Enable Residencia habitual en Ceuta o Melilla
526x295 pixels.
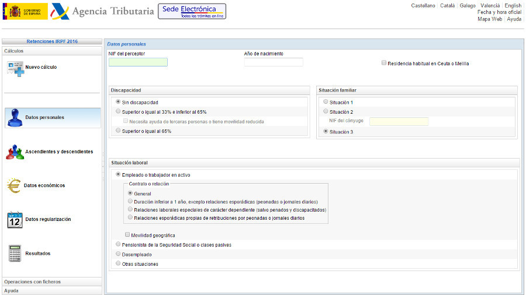tap(383, 64)
